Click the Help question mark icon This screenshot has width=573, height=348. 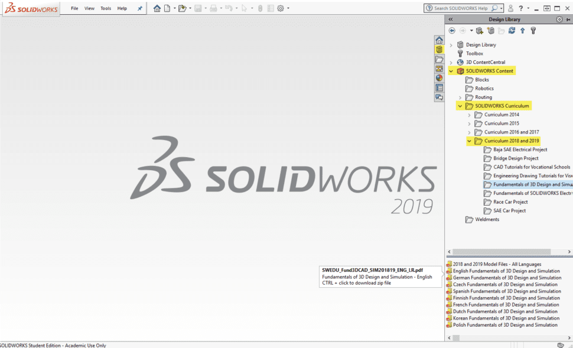521,8
